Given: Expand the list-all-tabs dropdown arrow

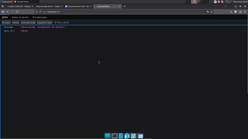Looking at the screenshot, I should click(226, 6).
